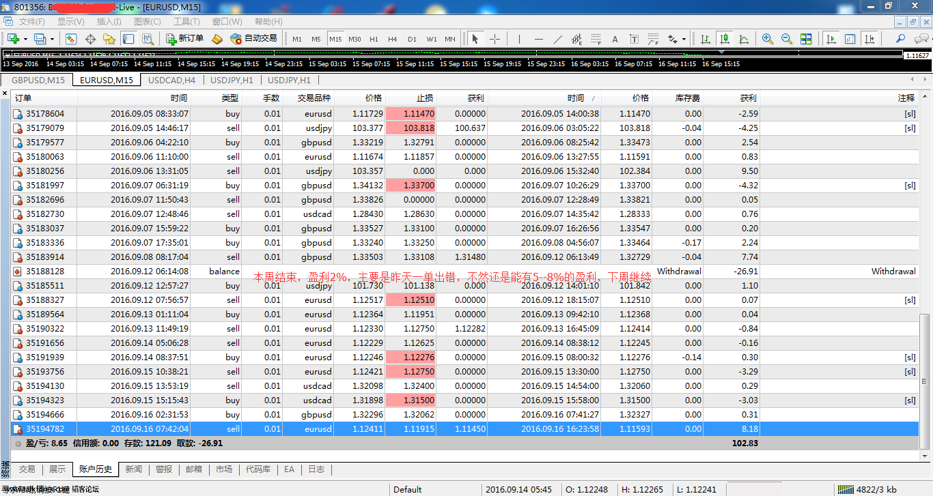
Task: Select the H4 timeframe
Action: coord(393,39)
